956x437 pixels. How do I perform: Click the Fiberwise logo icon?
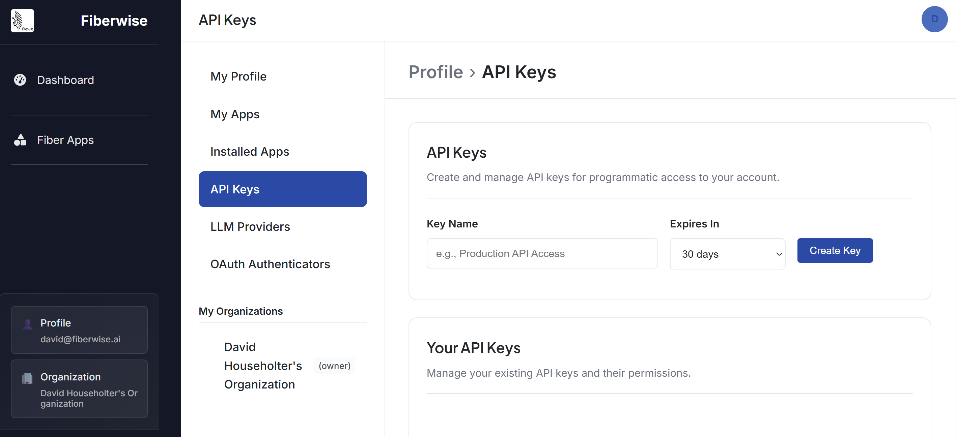click(x=22, y=21)
